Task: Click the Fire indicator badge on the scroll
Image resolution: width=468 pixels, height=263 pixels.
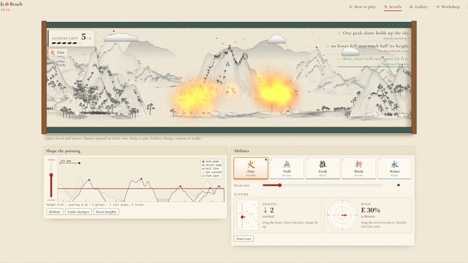Action: tap(57, 52)
